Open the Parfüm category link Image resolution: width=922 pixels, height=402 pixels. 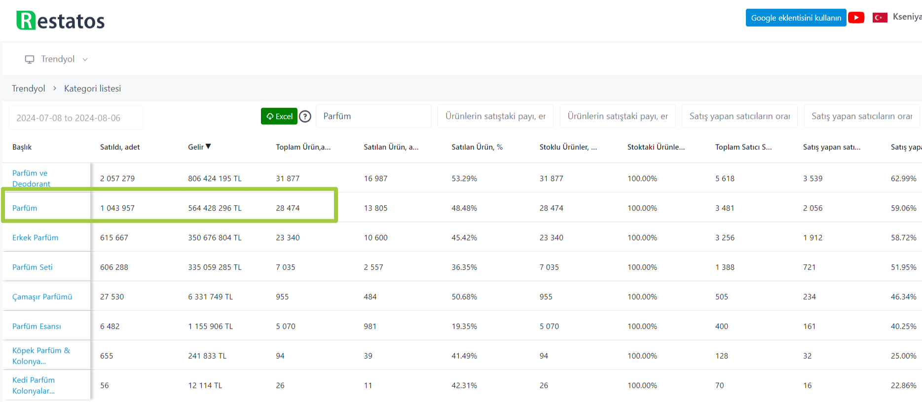coord(25,208)
